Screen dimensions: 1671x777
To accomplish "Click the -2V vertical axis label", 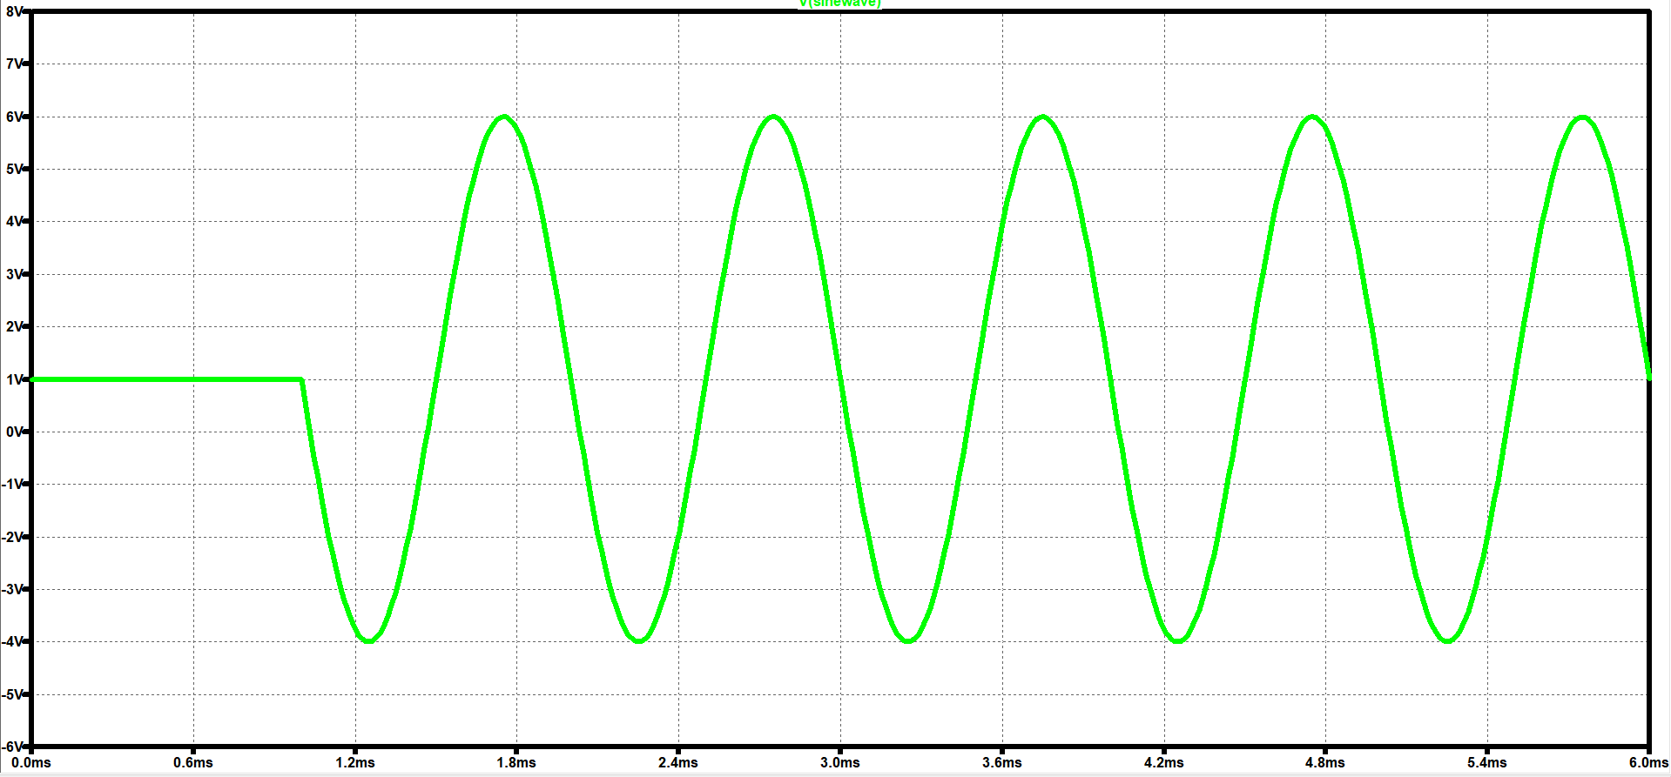I will pyautogui.click(x=12, y=537).
